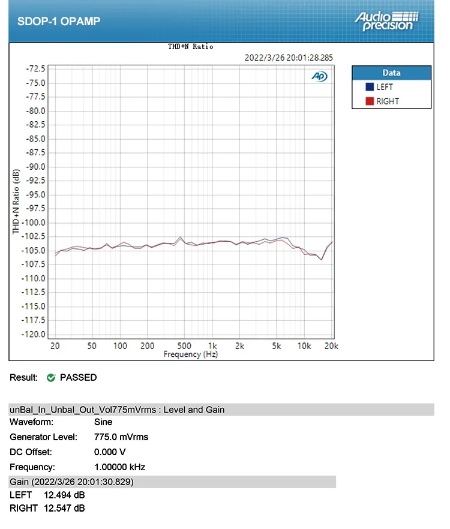Viewport: 450px width, 529px height.
Task: Click the unBal_In_Unbal_Out_Vol775mVrms section header
Action: [221, 410]
